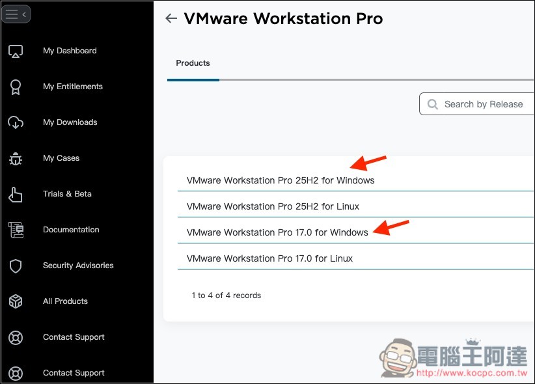
Task: Select the Security Advisories shield icon
Action: (17, 265)
